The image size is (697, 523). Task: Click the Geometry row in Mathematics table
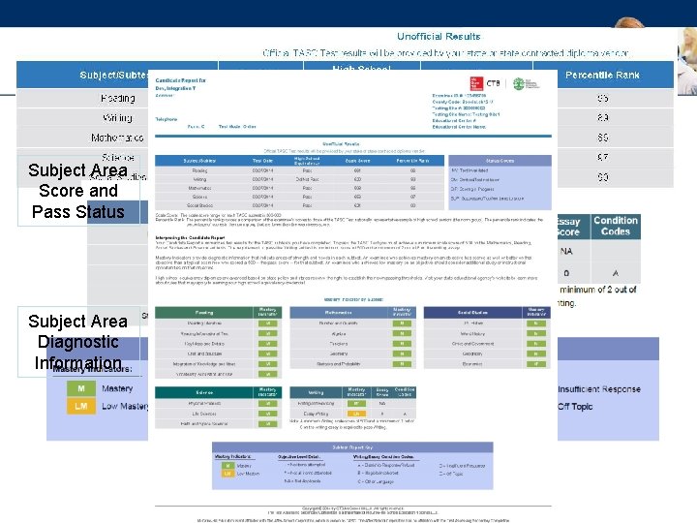[x=353, y=354]
